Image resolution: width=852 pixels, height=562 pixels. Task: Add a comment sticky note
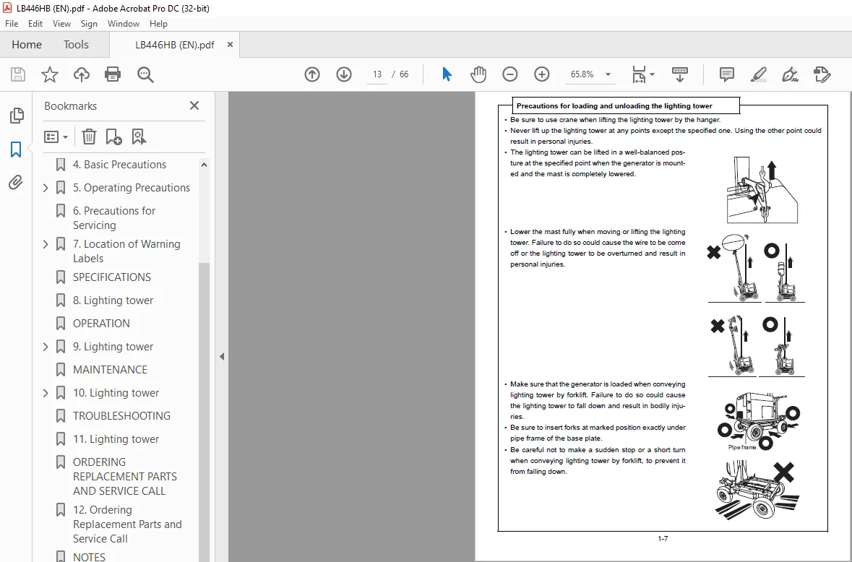point(726,74)
